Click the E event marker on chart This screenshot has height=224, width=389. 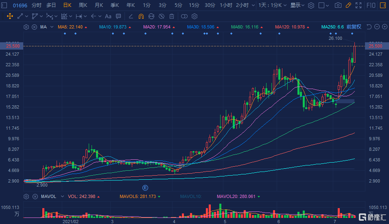click(x=144, y=187)
